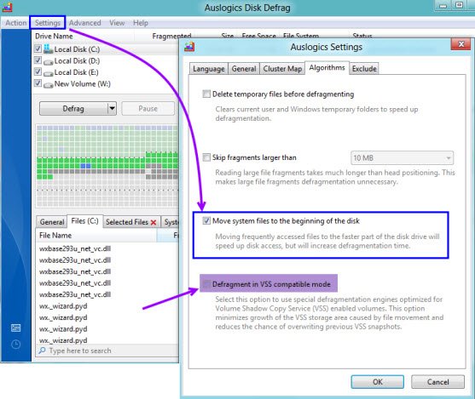Click the Local Disk (D:) drive icon
This screenshot has height=399, width=475.
click(x=48, y=62)
